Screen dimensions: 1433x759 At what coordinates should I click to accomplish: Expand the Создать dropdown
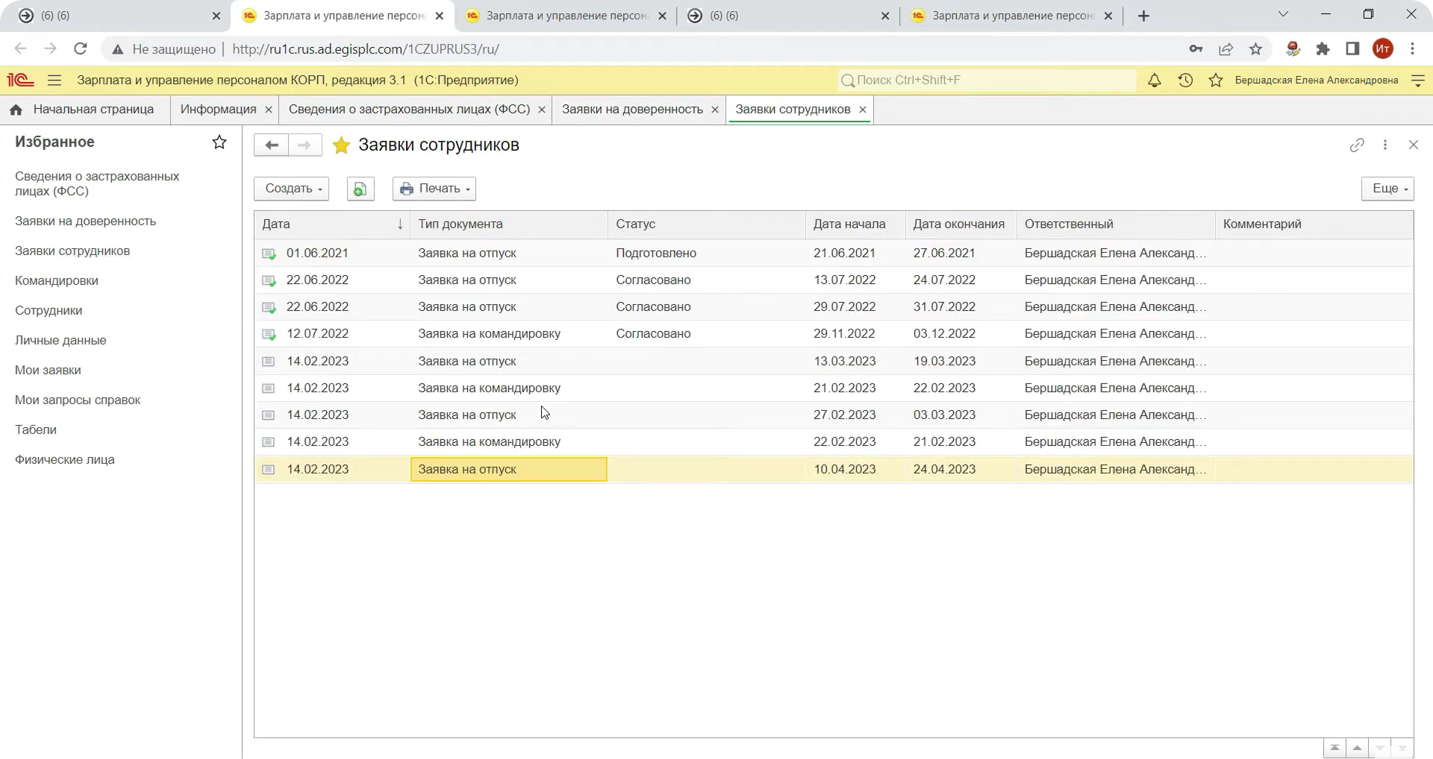[x=291, y=189]
